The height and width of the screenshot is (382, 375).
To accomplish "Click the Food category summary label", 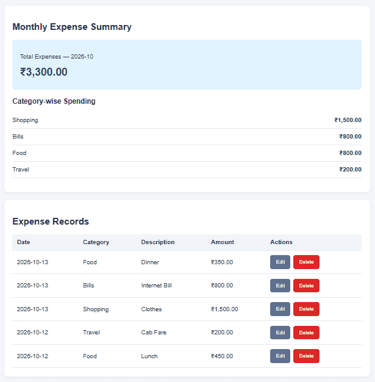I will pos(20,153).
